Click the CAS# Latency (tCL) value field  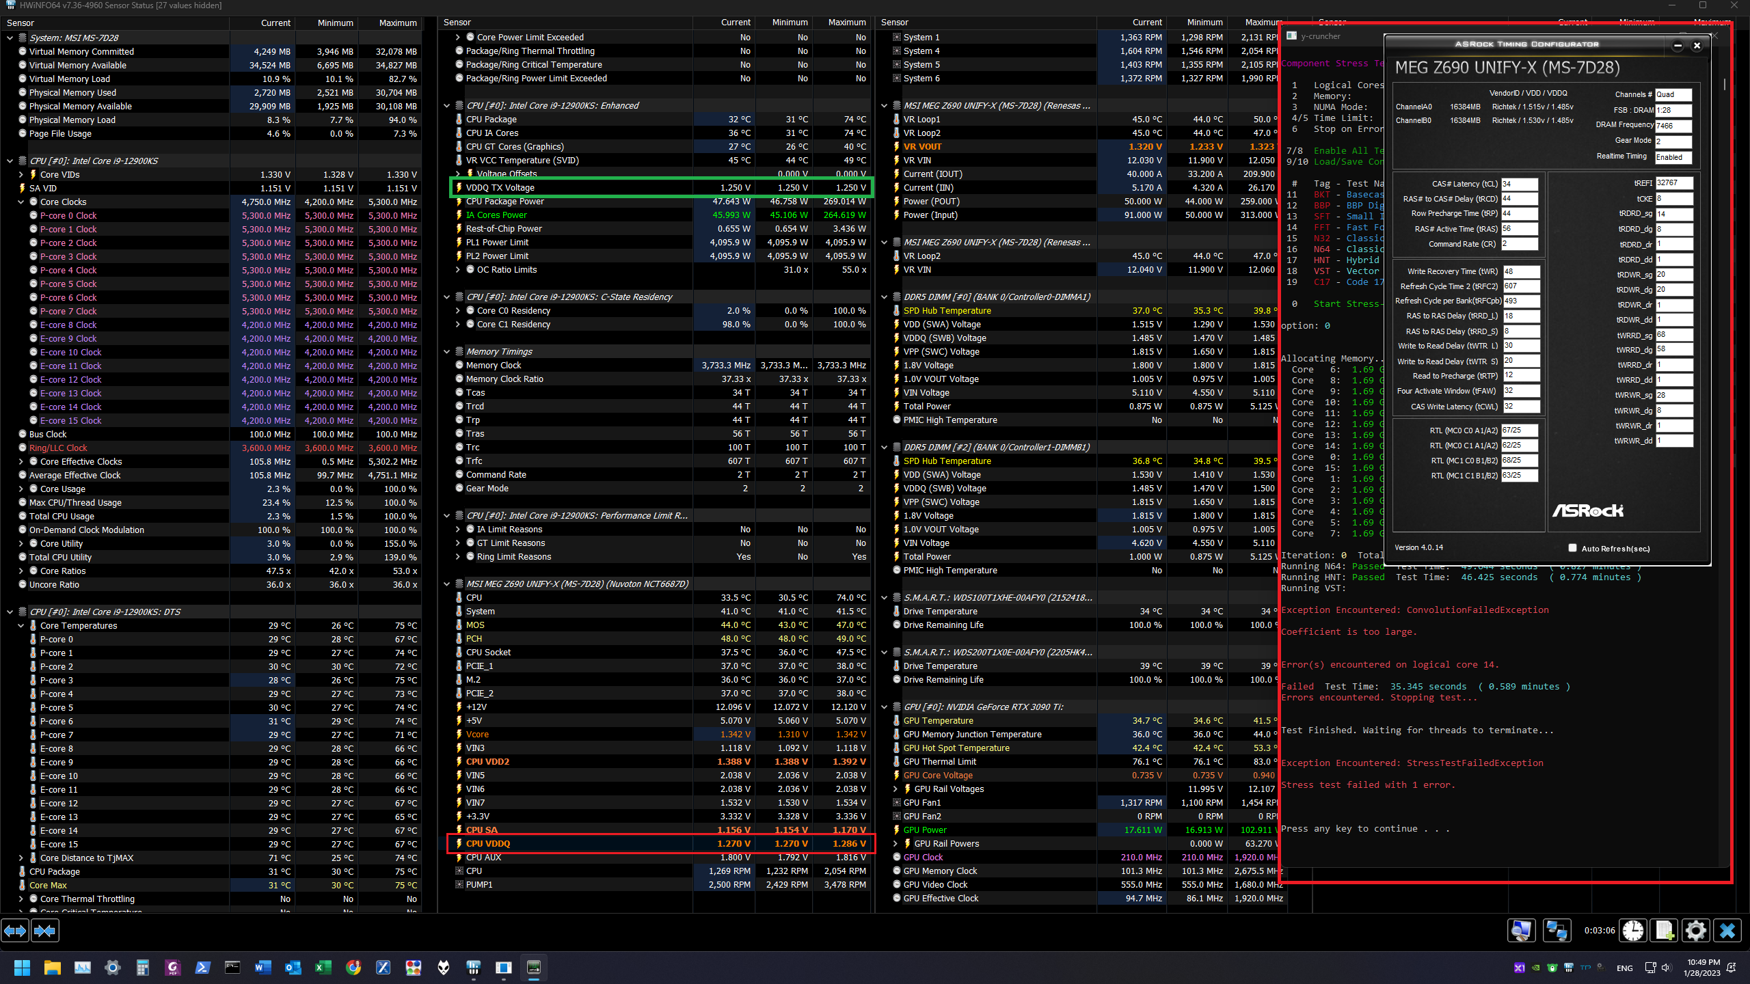(1519, 184)
